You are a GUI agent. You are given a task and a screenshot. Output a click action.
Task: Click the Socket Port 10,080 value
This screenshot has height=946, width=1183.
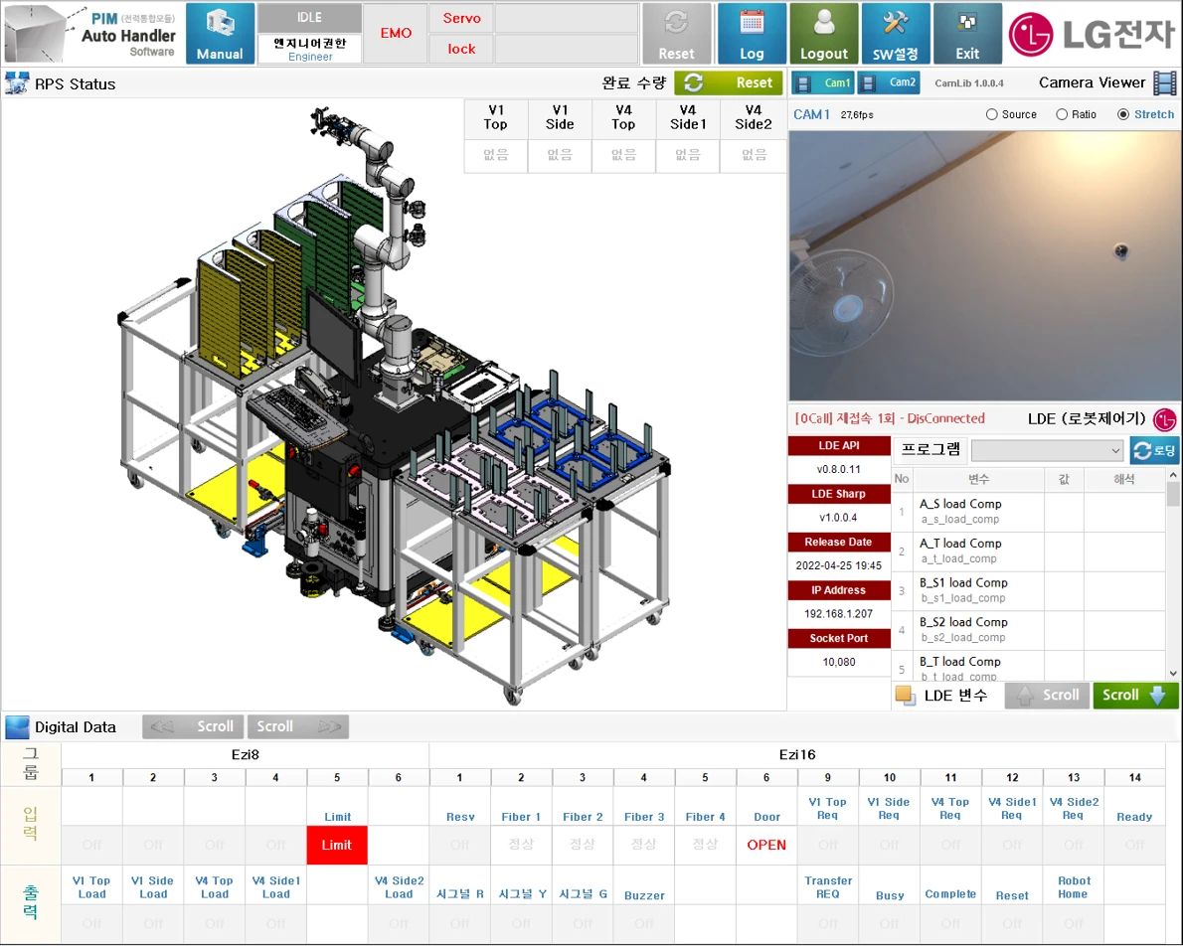838,662
